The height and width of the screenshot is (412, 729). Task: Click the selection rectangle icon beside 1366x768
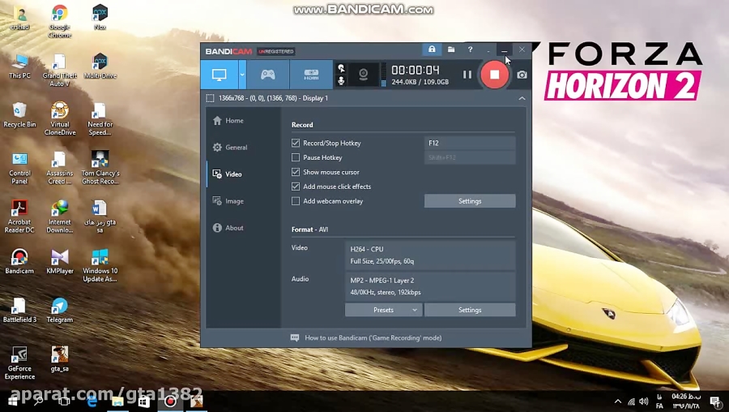tap(210, 98)
